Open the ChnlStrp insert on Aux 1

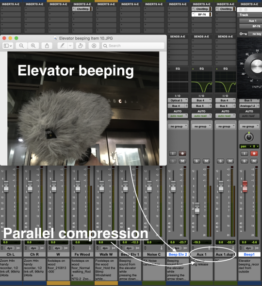pyautogui.click(x=201, y=9)
